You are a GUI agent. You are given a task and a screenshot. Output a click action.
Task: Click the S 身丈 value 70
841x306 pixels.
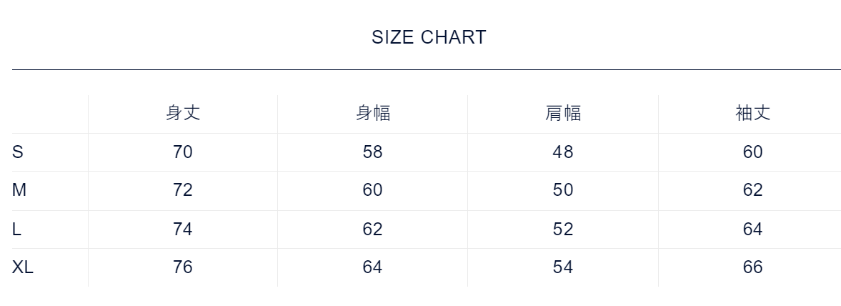point(183,152)
